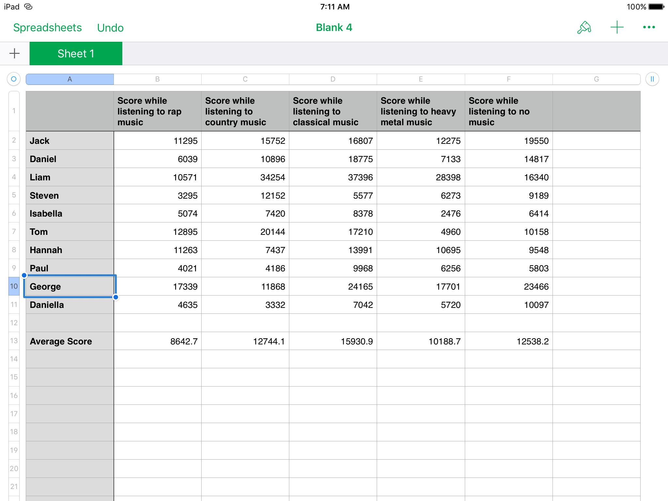Screen dimensions: 668x501
Task: Add a new sheet with plus button
Action: pos(14,53)
